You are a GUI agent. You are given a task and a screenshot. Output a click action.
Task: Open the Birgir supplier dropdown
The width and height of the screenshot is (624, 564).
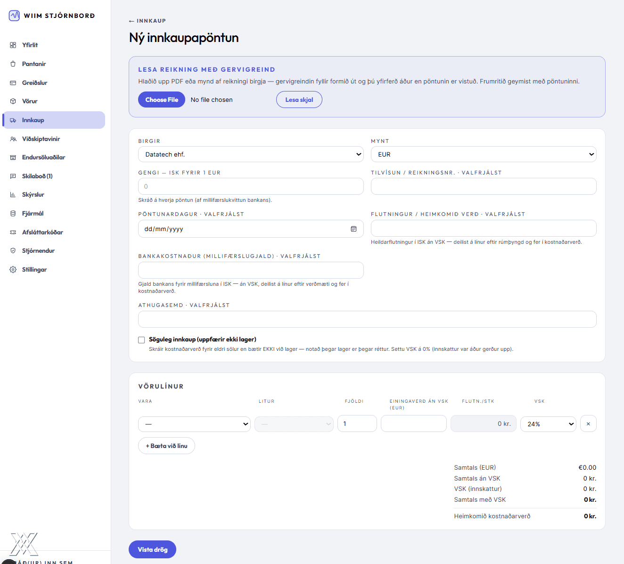coord(251,154)
